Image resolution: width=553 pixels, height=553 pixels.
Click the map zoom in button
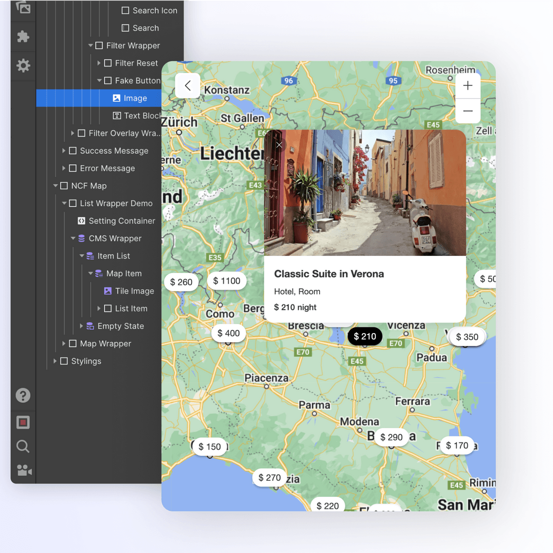(467, 86)
